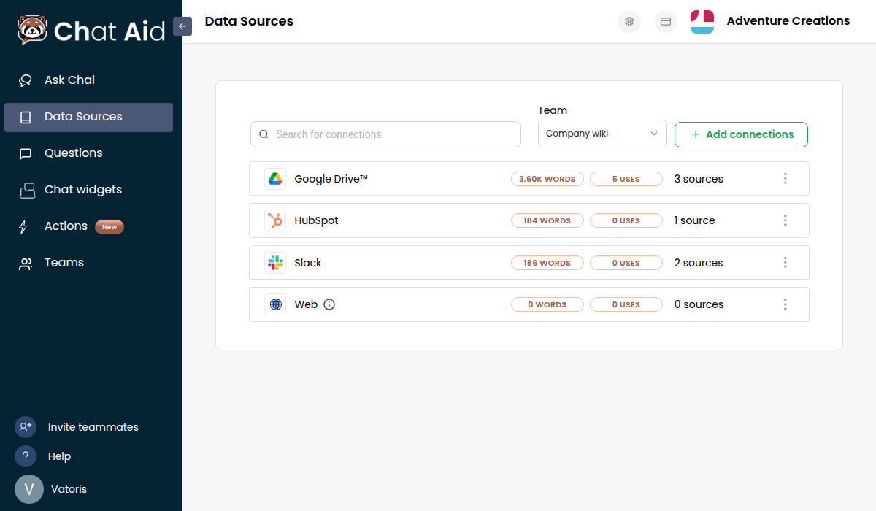The height and width of the screenshot is (511, 876).
Task: Click the 184 WORDS badge
Action: click(x=547, y=220)
